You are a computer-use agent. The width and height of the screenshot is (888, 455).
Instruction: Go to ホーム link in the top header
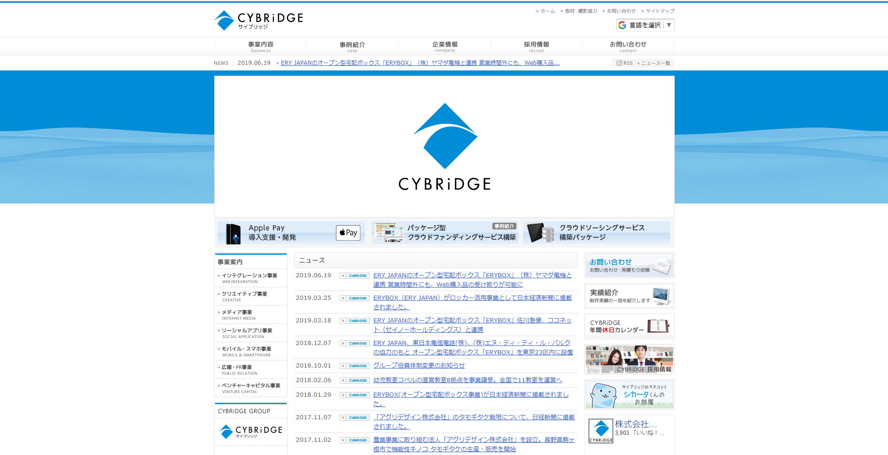545,11
